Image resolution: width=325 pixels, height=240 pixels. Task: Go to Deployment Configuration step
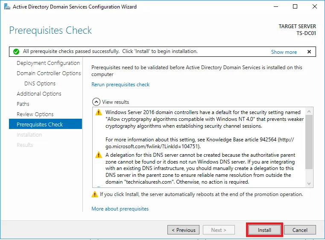click(x=48, y=63)
